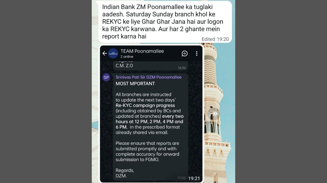The width and height of the screenshot is (327, 183).
Task: Tap the 'Regards, DZM.' signature text
Action: (125, 173)
